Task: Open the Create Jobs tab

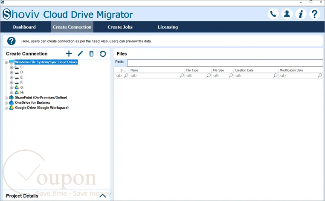Action: click(x=120, y=27)
